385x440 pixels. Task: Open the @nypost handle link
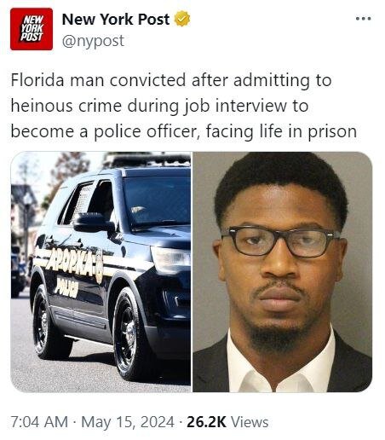pos(93,41)
